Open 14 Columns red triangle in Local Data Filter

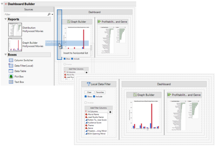(86, 111)
